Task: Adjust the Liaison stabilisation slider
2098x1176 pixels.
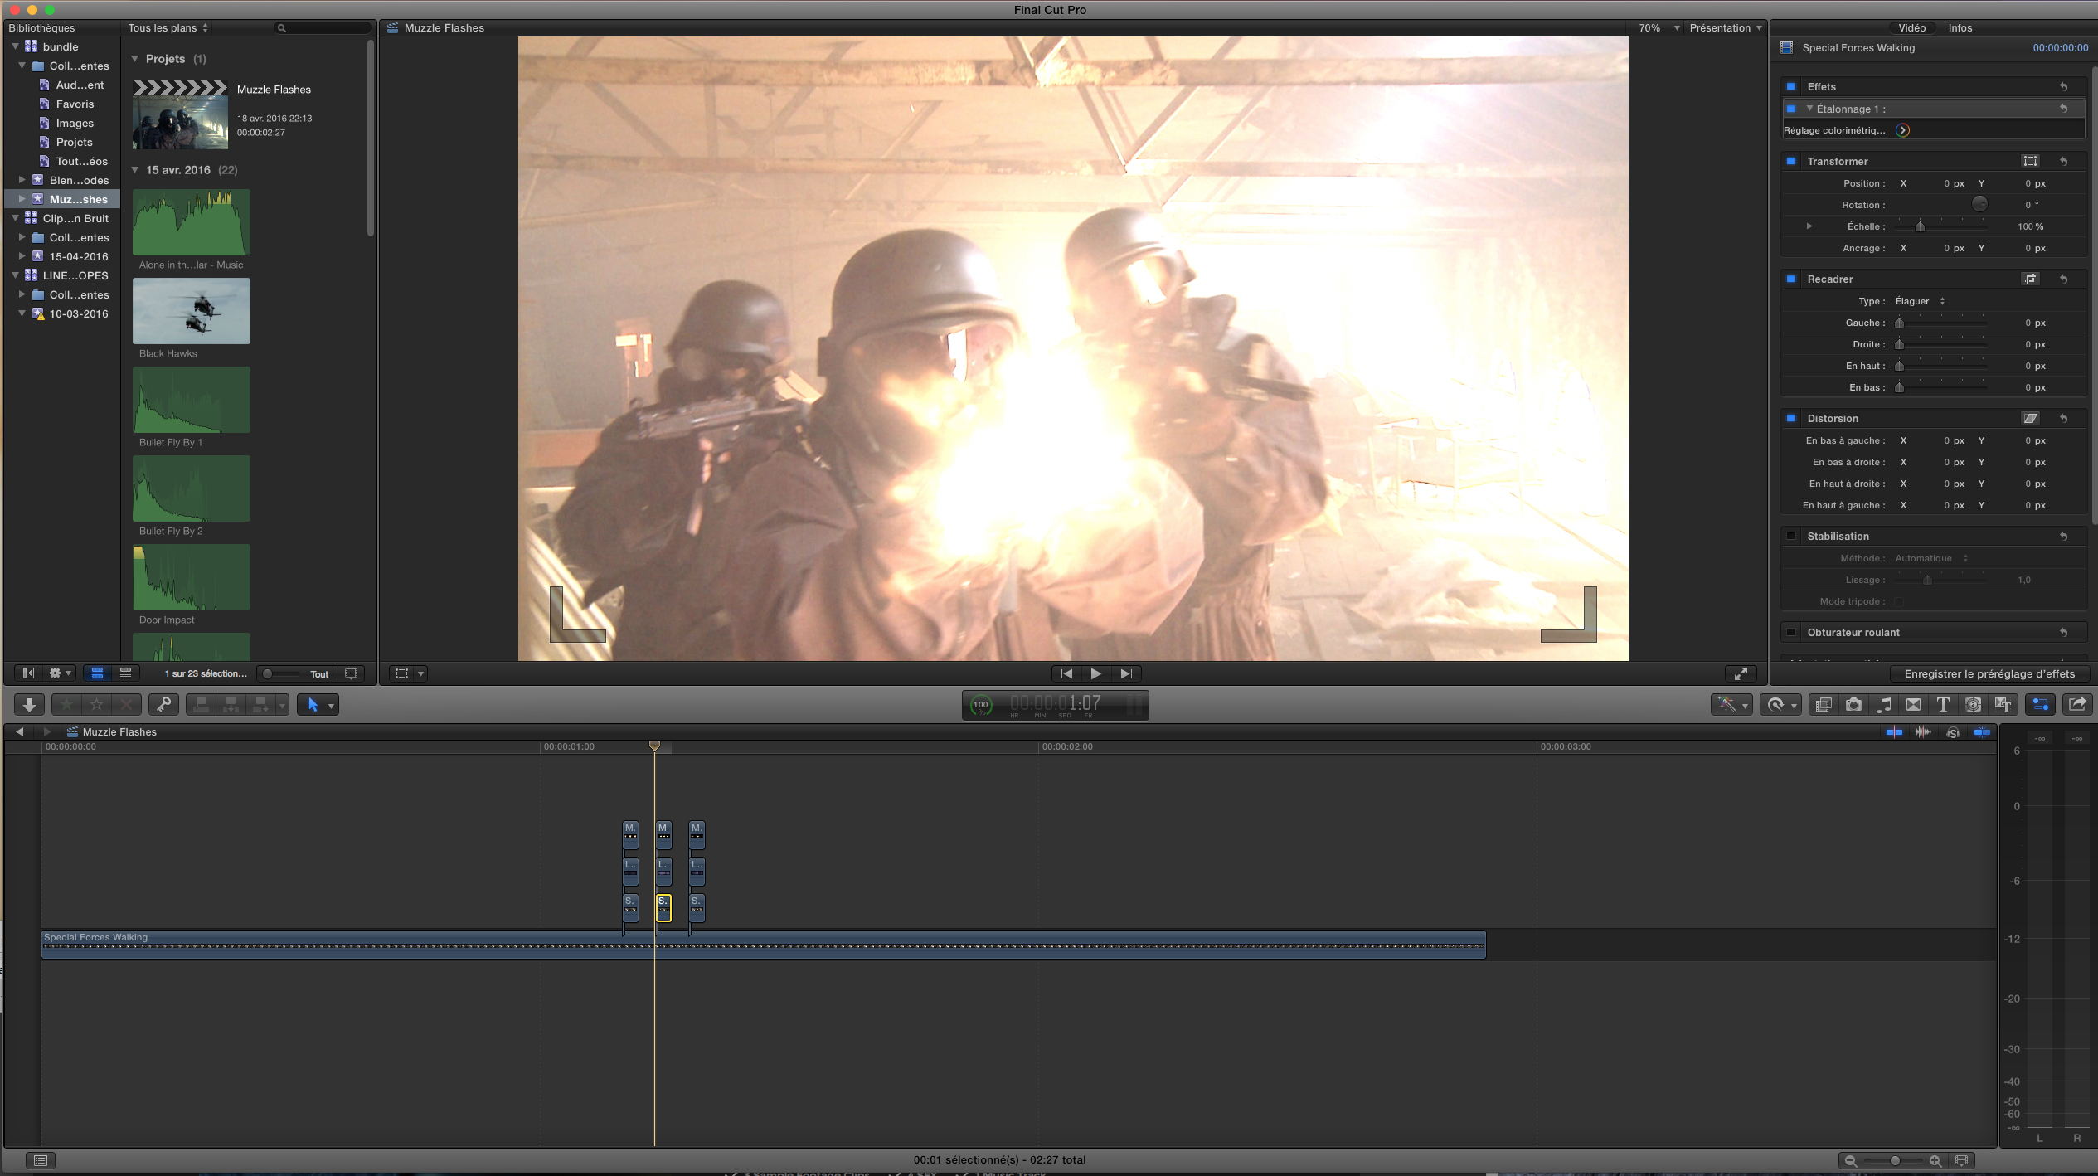Action: coord(1928,580)
